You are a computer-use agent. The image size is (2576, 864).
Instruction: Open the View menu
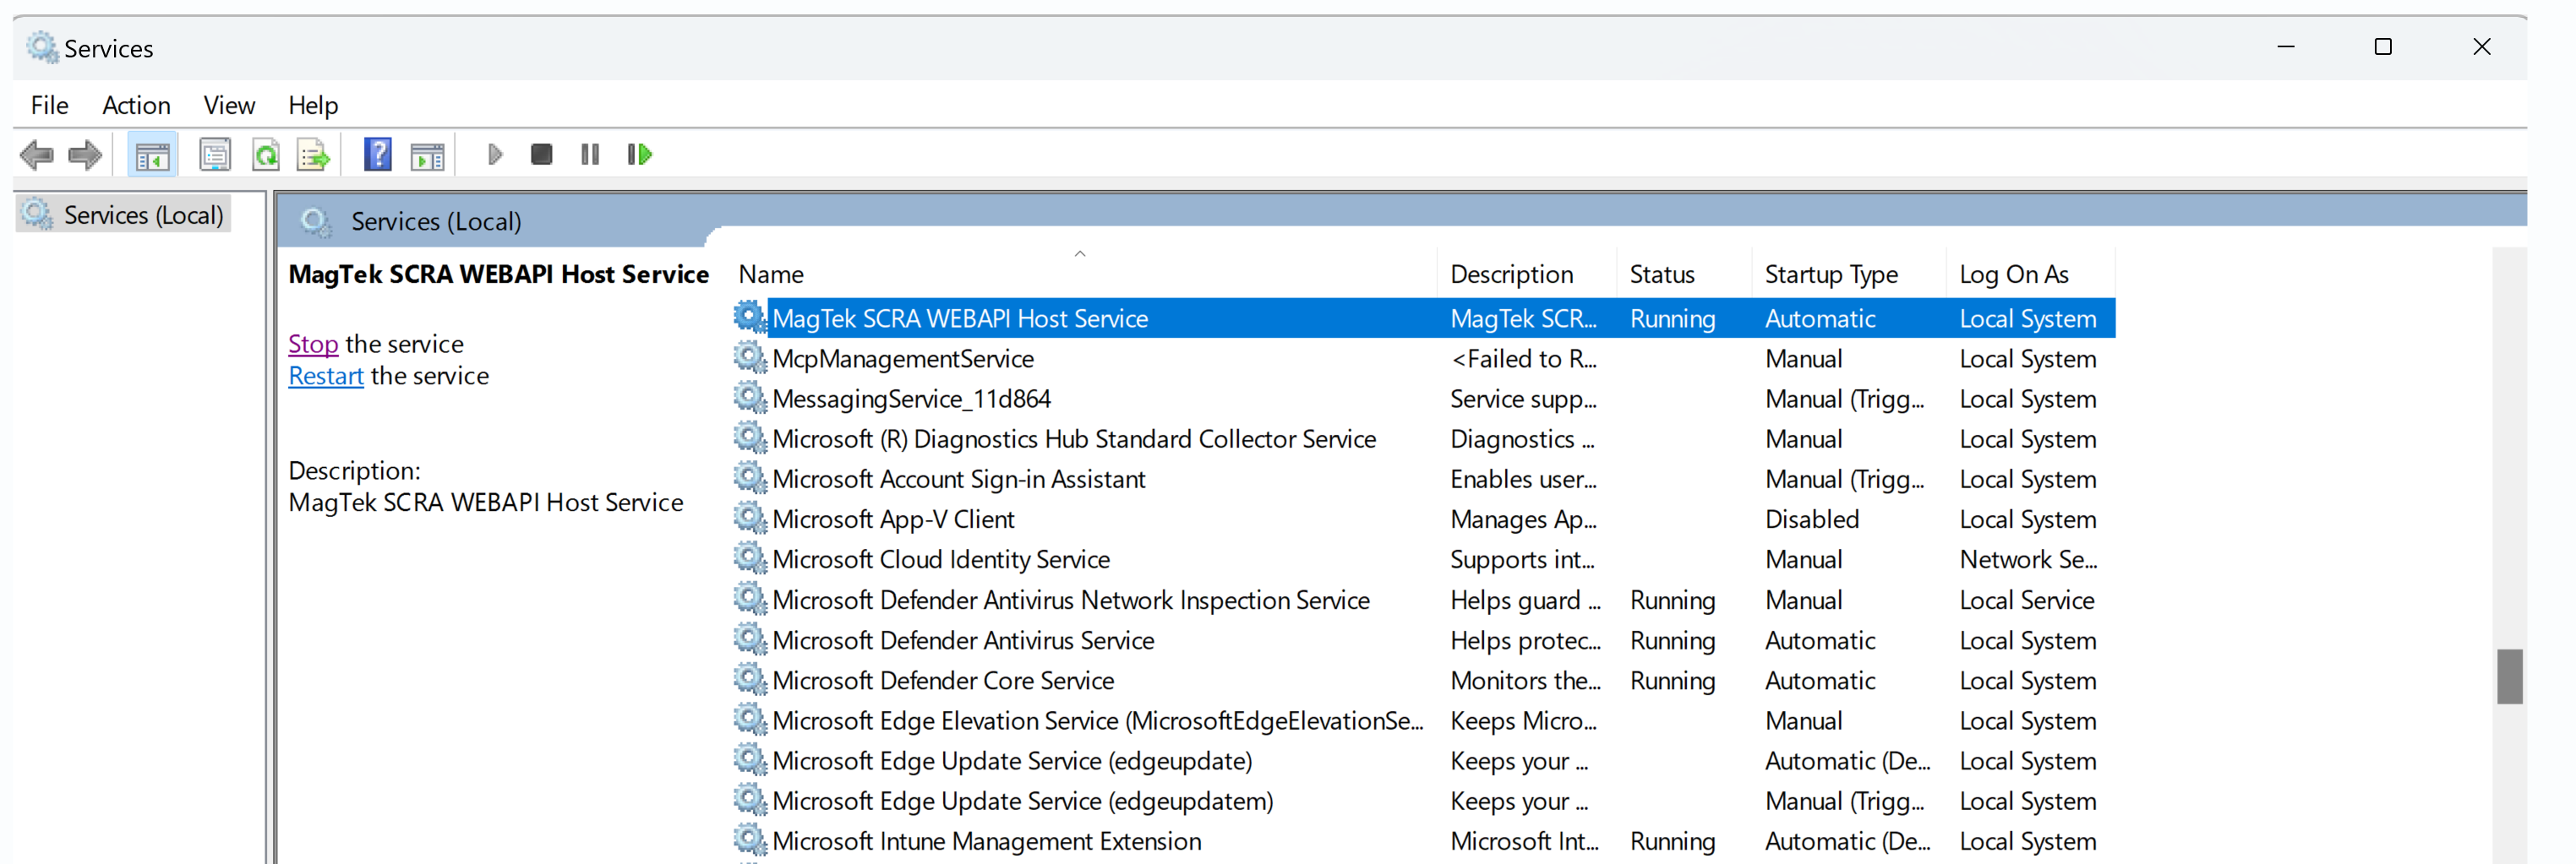pyautogui.click(x=229, y=105)
